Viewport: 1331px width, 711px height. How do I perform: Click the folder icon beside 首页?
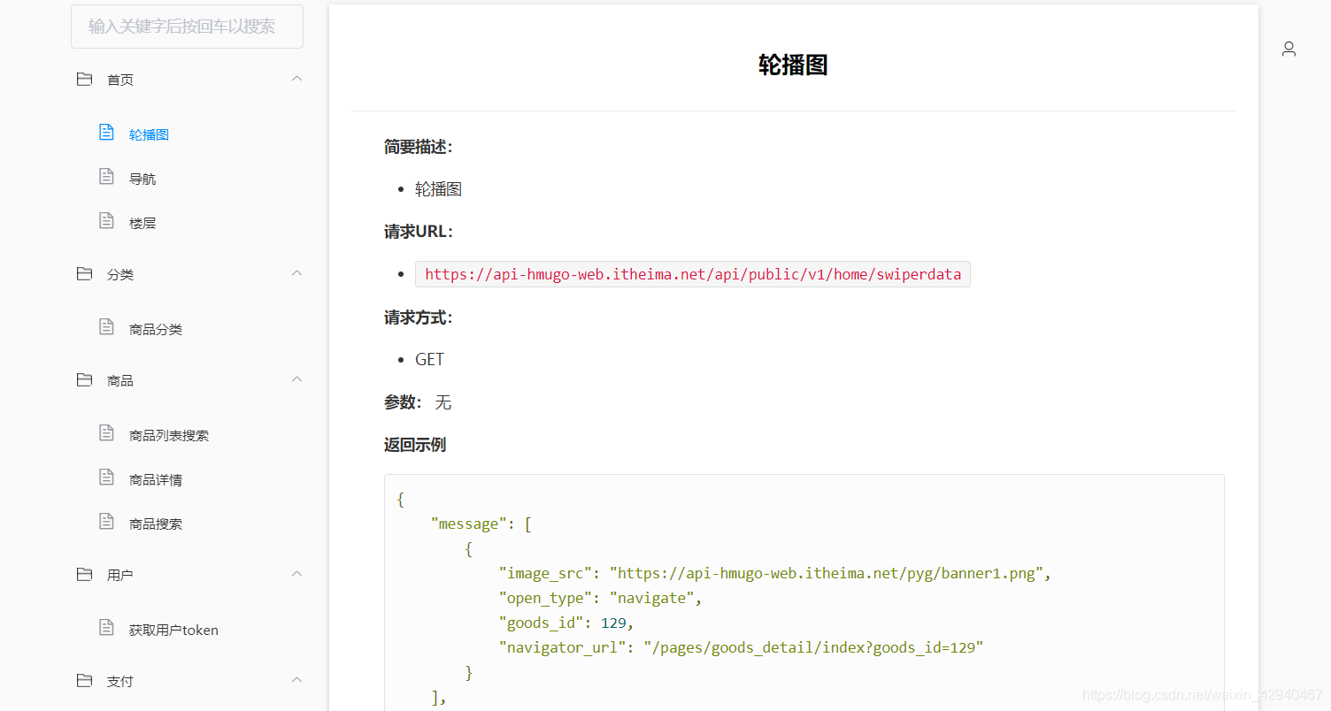(84, 79)
